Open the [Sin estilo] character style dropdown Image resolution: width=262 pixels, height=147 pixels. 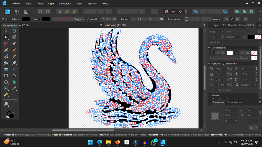point(235,42)
